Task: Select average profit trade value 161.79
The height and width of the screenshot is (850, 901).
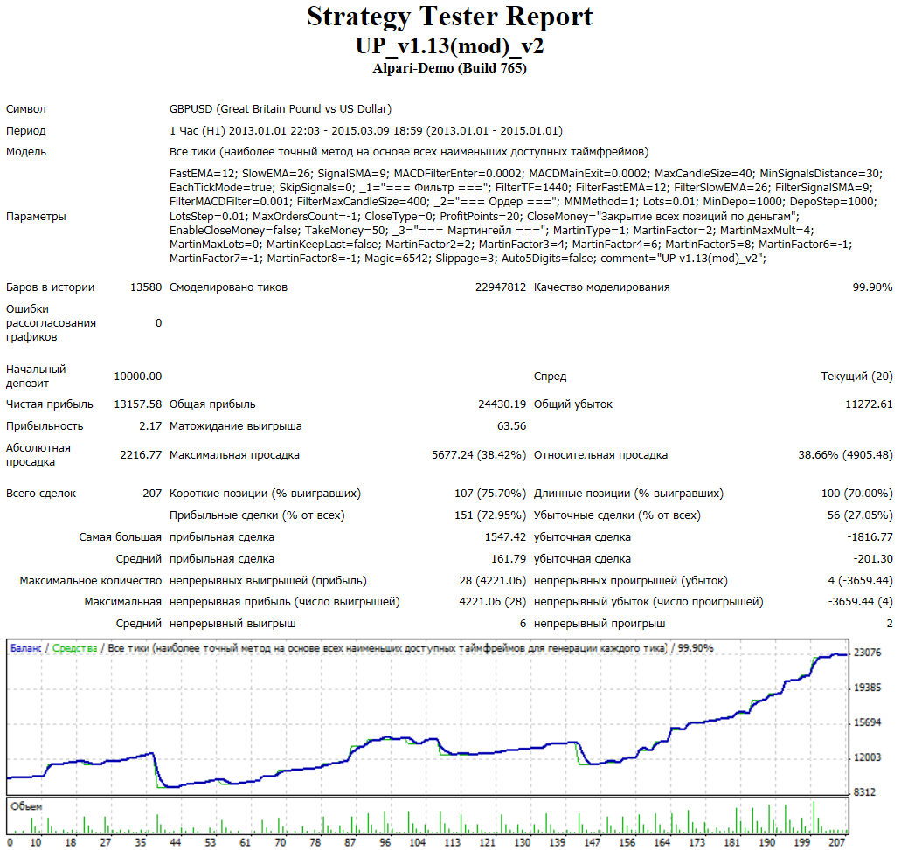Action: click(x=509, y=559)
